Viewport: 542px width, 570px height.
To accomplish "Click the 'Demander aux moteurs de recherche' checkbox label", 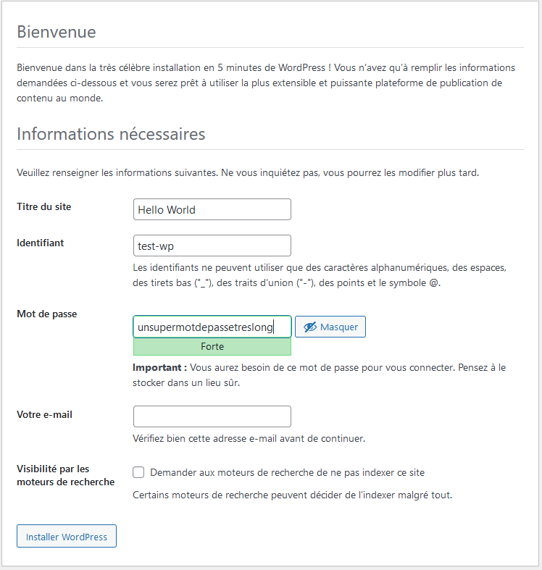I will point(287,472).
